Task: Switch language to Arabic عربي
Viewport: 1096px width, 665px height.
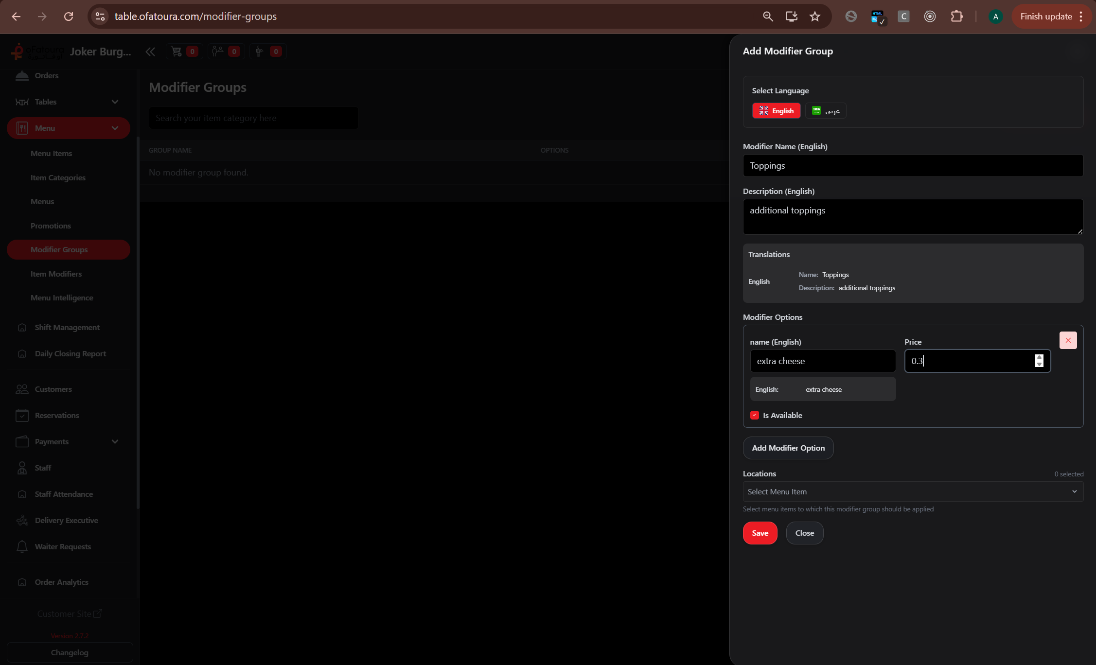Action: click(826, 111)
